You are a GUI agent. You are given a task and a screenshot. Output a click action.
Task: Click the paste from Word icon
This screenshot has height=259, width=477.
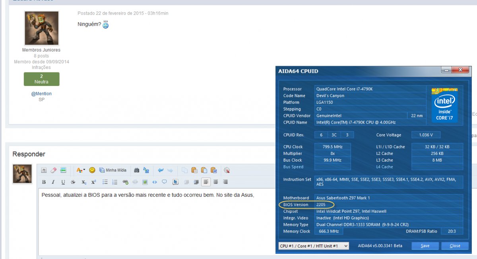click(x=213, y=170)
